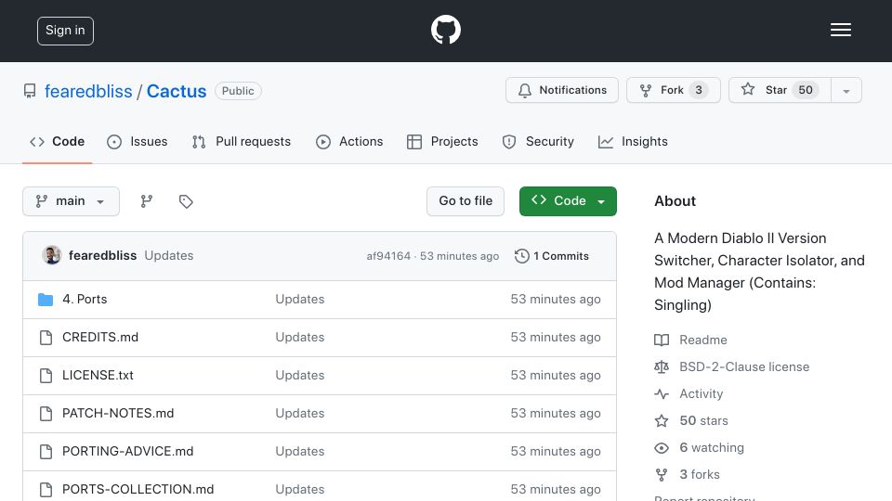Open the Insights tab
892x501 pixels.
click(633, 141)
